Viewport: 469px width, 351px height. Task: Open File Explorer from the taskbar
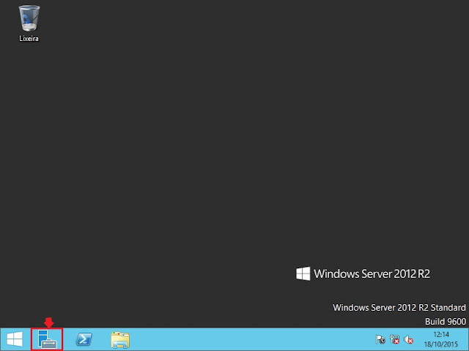point(120,340)
